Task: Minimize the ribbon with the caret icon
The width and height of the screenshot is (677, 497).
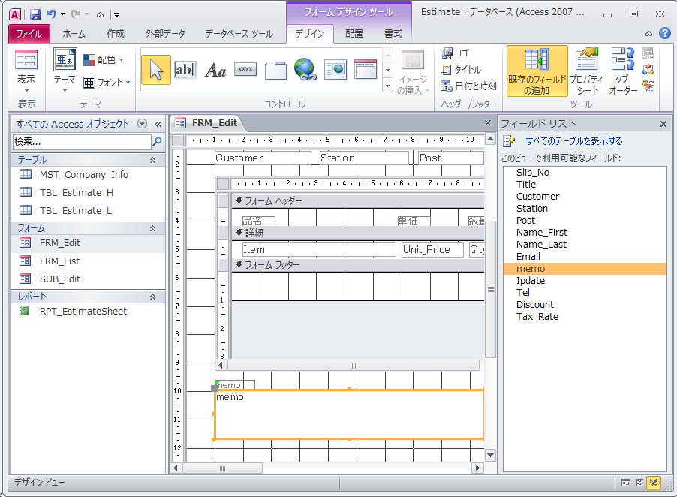Action: point(649,33)
